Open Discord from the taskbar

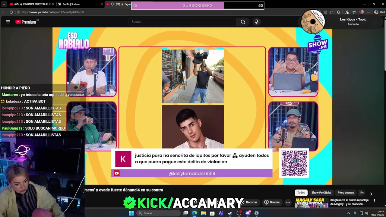(x=248, y=213)
